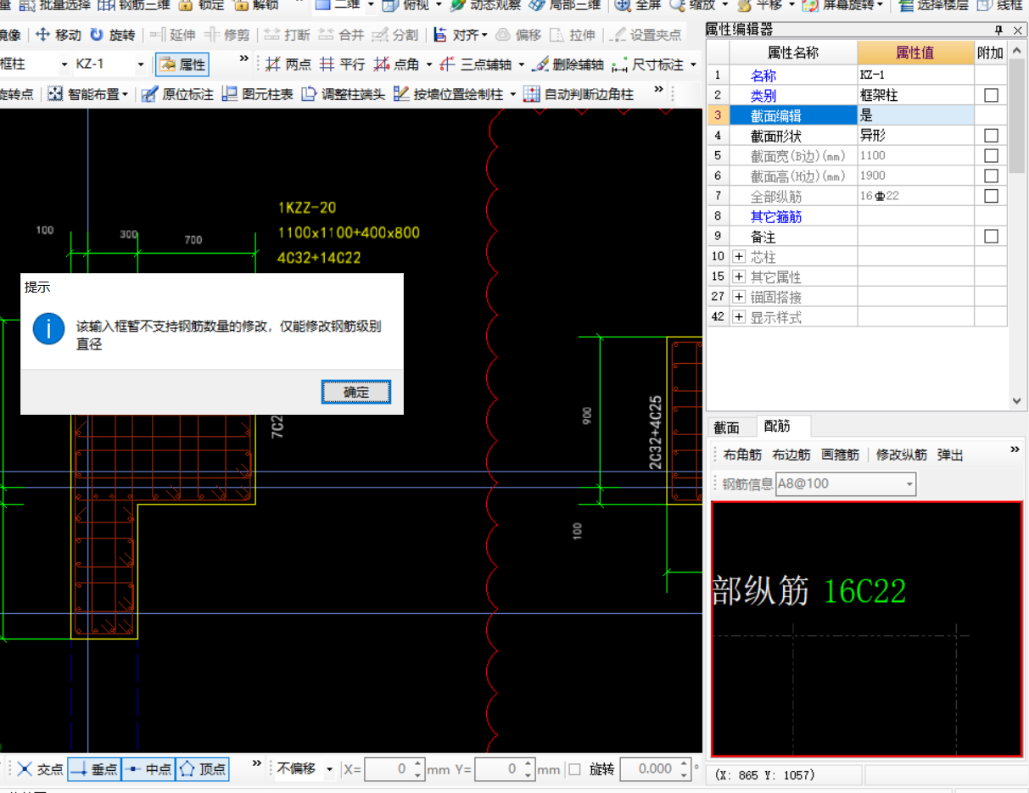The width and height of the screenshot is (1029, 793).
Task: Click the 局部三维 partial 3D tool
Action: coord(564,5)
